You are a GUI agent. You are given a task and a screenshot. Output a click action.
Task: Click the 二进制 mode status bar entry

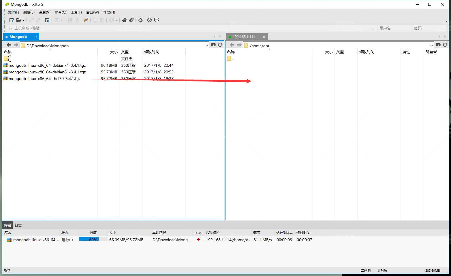(x=366, y=271)
